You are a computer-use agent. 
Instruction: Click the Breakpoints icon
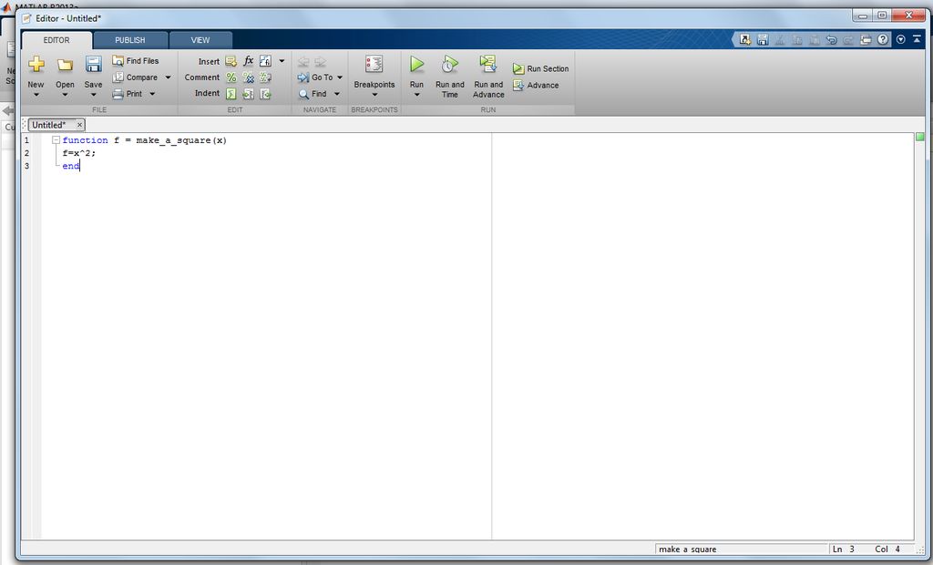tap(374, 65)
